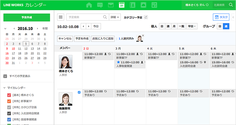Click the logout power icon beside 橋本さくら さん
The height and width of the screenshot is (125, 236).
click(x=207, y=5)
